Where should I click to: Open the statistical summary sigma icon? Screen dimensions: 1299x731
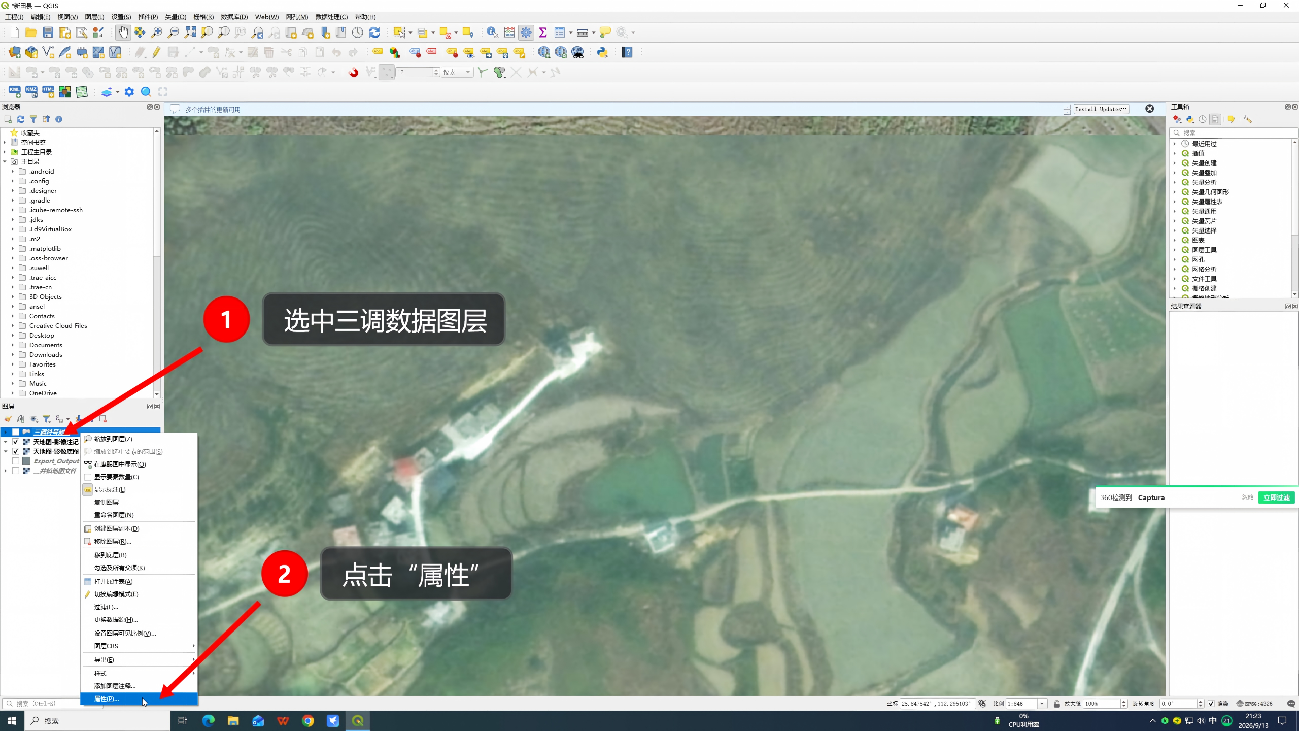543,32
